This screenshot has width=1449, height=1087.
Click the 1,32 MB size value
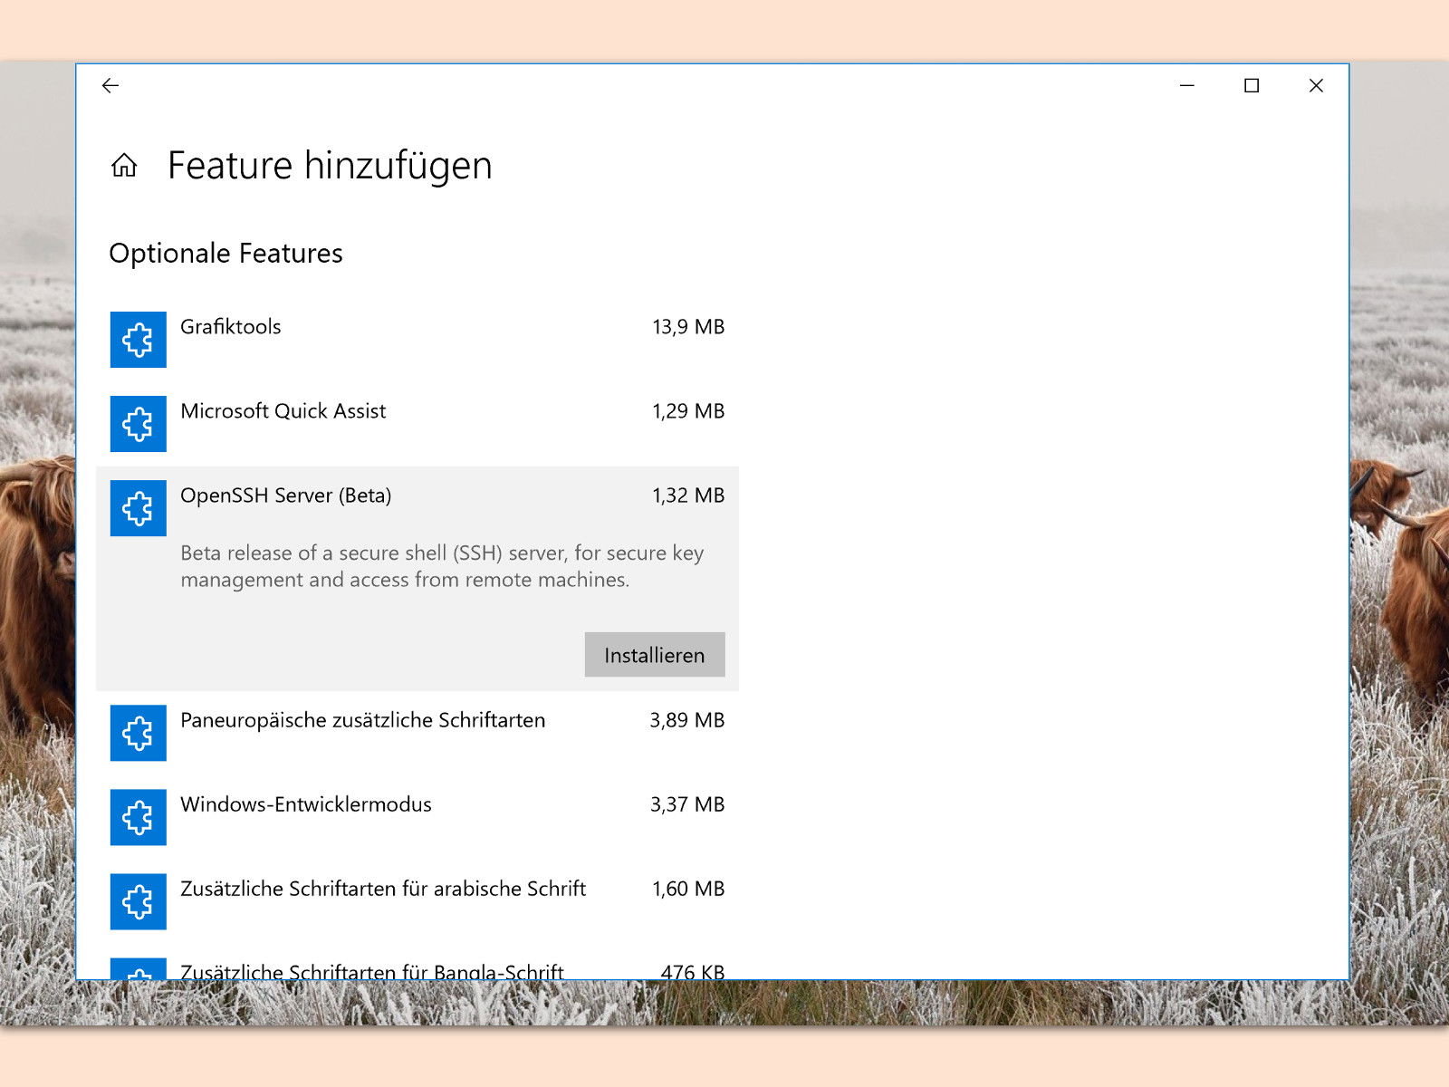(x=688, y=495)
